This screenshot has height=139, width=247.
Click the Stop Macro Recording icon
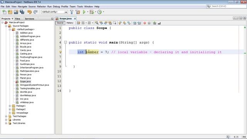pyautogui.click(x=149, y=23)
